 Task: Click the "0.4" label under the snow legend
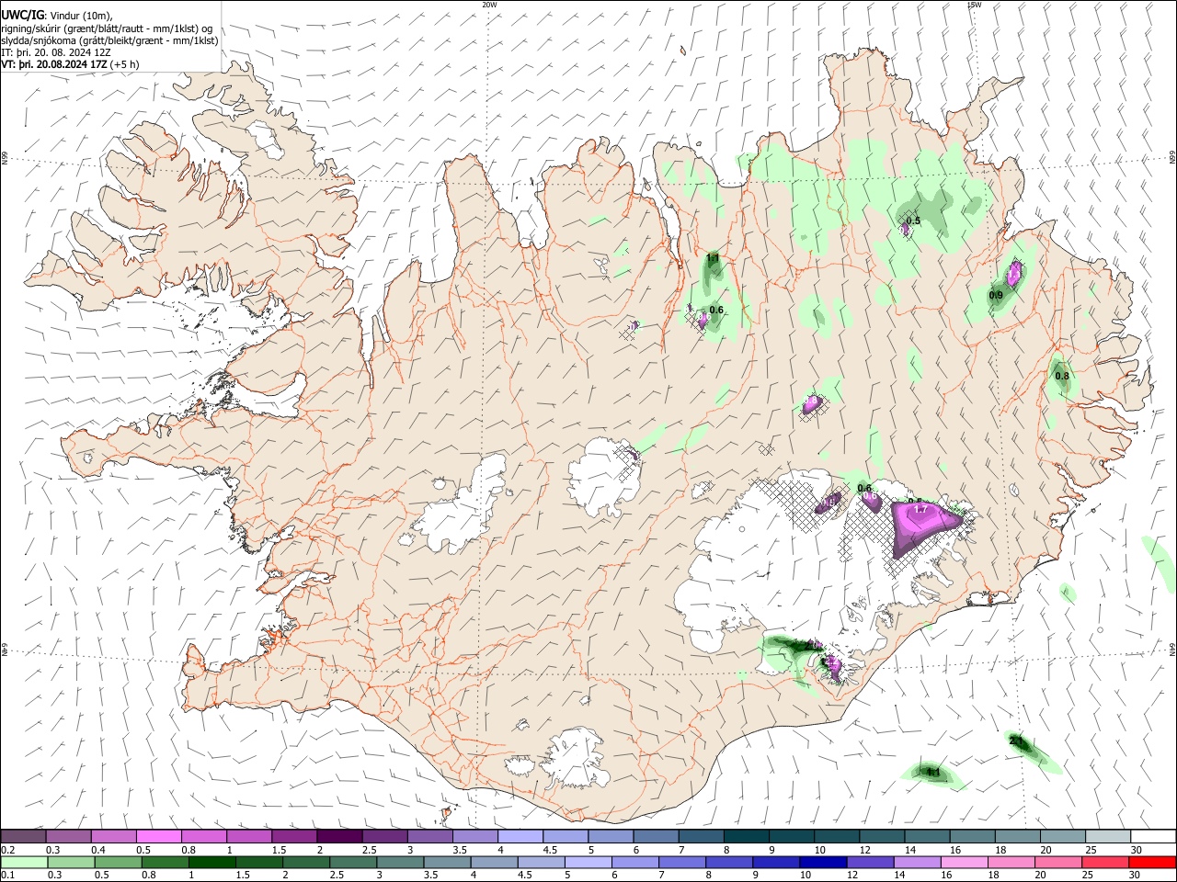98,850
